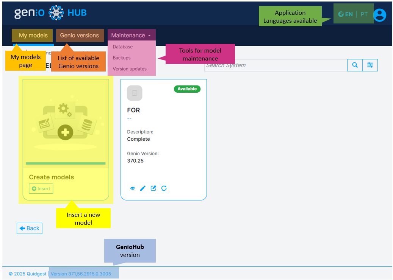Click the Complete description text
The height and width of the screenshot is (280, 393).
pos(138,139)
